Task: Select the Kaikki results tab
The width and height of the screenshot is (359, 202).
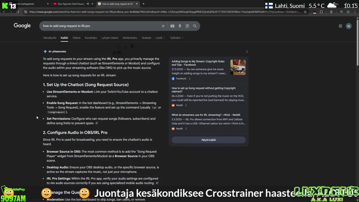Action: 64,38
